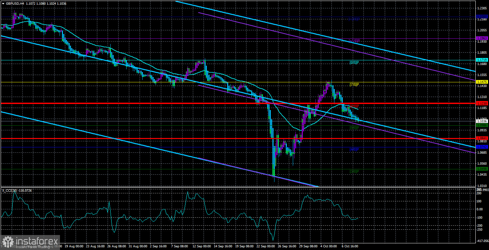Click the yellow 1.1475 price tag
This screenshot has width=489, height=250.
[x=482, y=82]
